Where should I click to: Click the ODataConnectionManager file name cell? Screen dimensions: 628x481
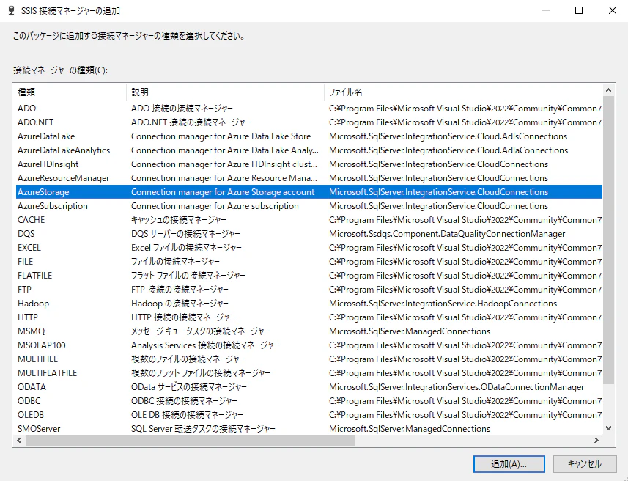[457, 387]
